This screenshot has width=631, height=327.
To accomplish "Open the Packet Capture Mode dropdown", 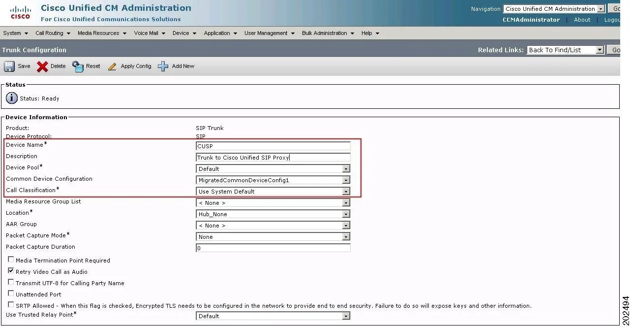I will point(273,236).
